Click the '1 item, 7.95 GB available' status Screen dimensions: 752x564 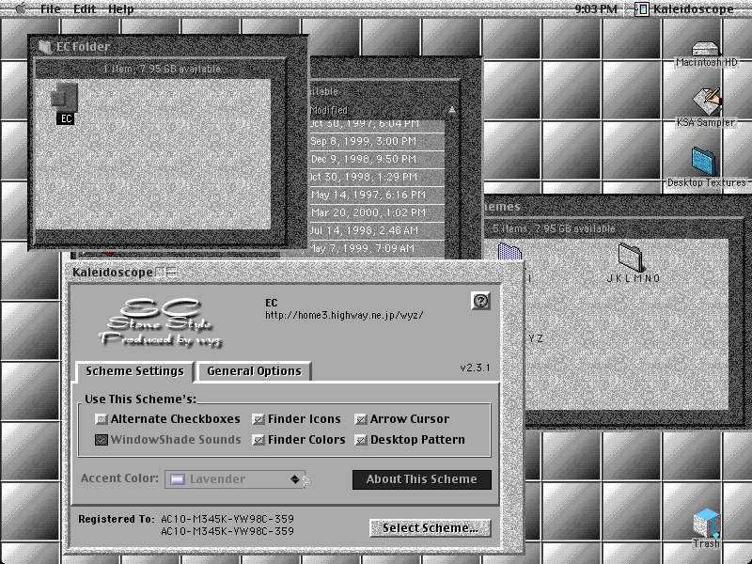coord(162,69)
